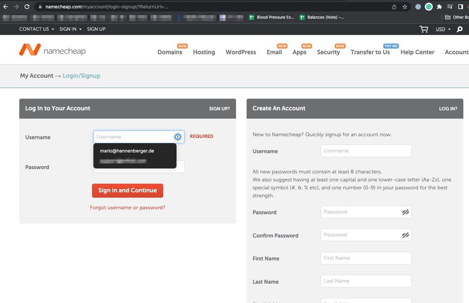The image size is (469, 303).
Task: Open the WordPress menu
Action: click(x=241, y=52)
